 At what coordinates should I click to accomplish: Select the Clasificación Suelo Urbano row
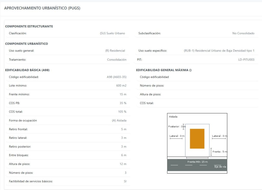tap(68, 33)
